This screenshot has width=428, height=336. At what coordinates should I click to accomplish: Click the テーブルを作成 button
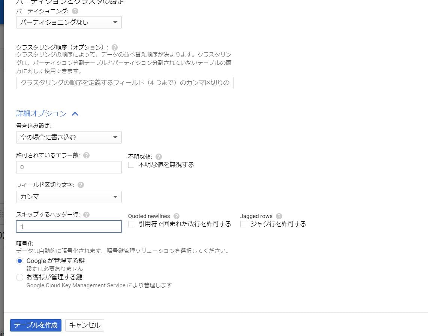(35, 325)
